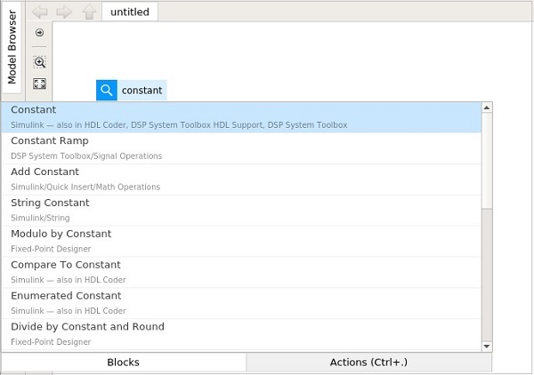Choose Constant Ramp from the results
Screen dimensions: 534x375
point(240,148)
